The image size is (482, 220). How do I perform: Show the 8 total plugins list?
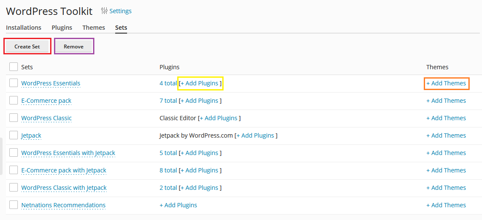[x=168, y=170]
